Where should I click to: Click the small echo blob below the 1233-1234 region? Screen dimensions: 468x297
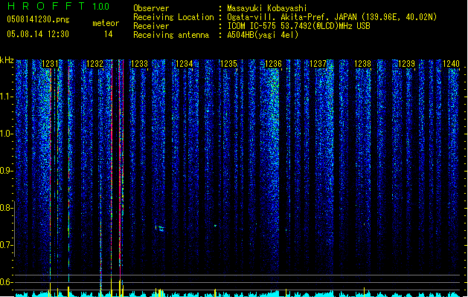point(160,229)
